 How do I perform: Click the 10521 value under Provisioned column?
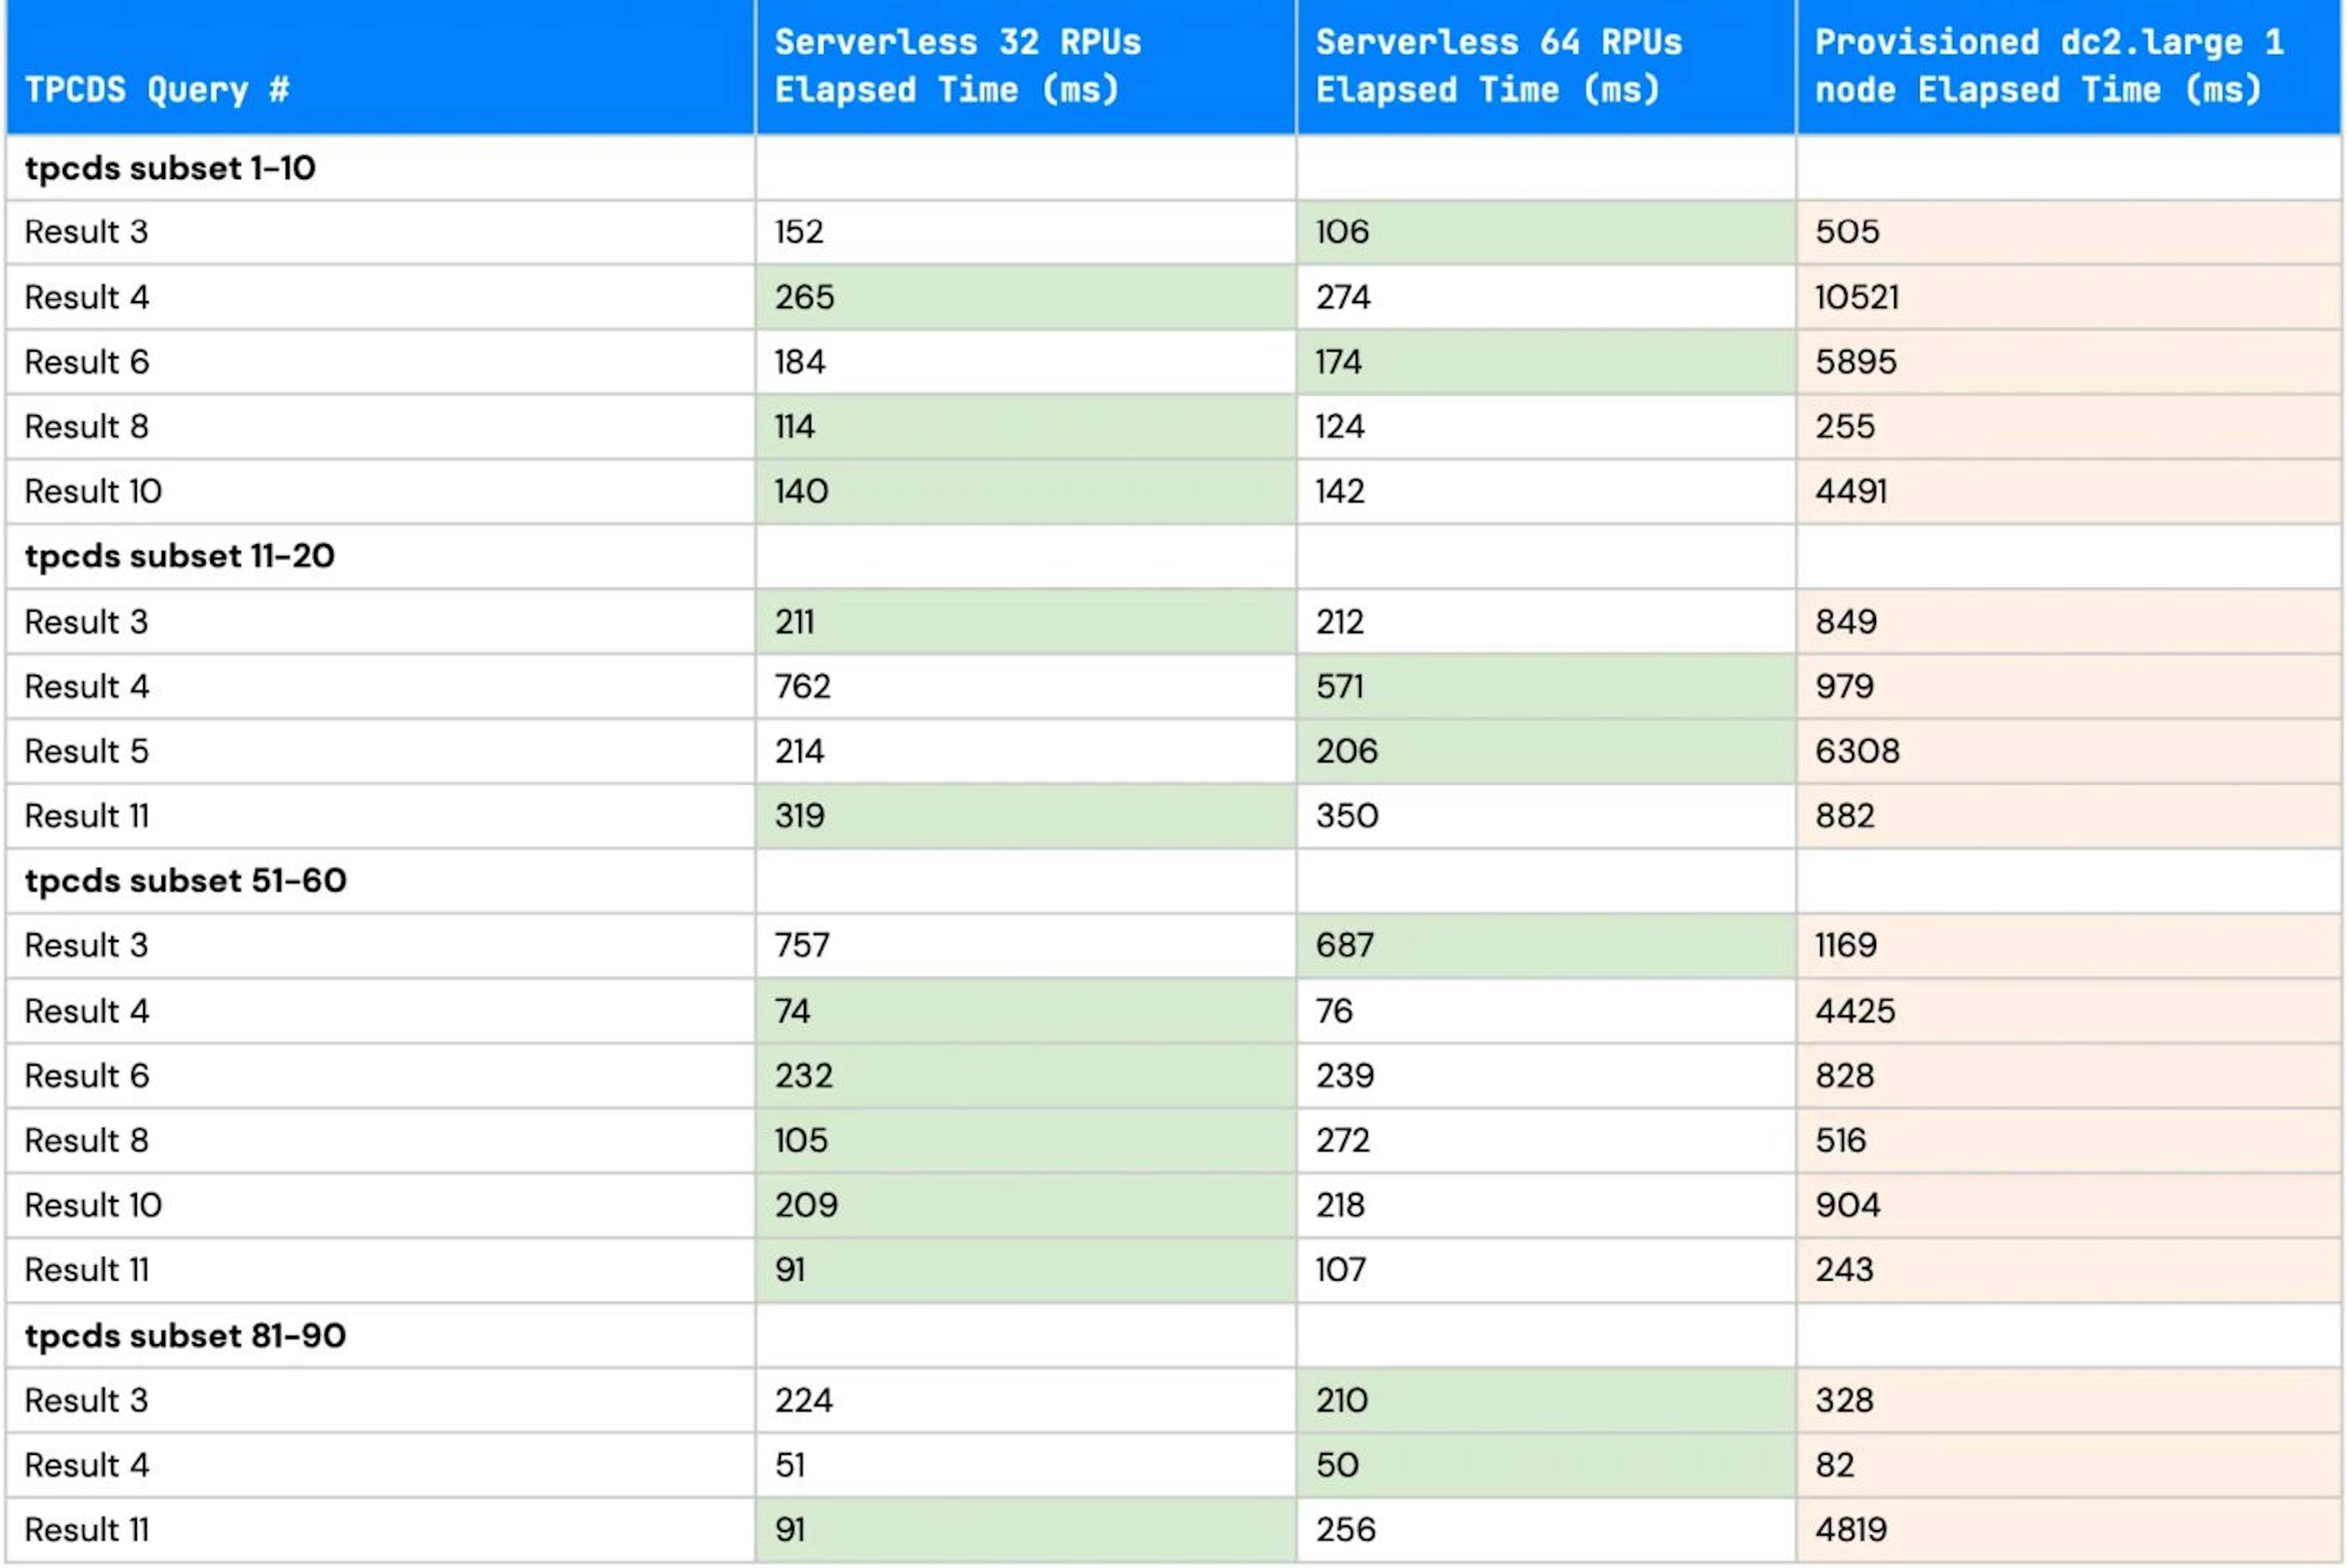point(1862,296)
